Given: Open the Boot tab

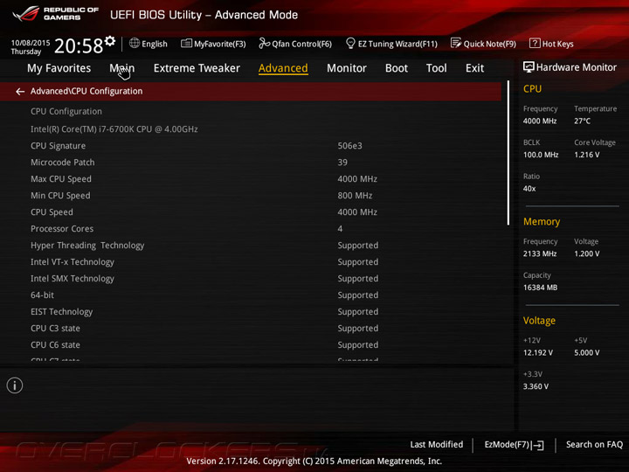Looking at the screenshot, I should pyautogui.click(x=397, y=68).
